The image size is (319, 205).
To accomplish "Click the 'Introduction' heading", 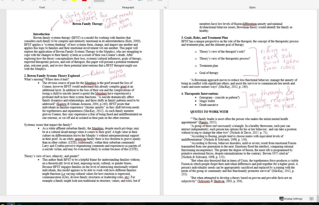I will point(41,34).
